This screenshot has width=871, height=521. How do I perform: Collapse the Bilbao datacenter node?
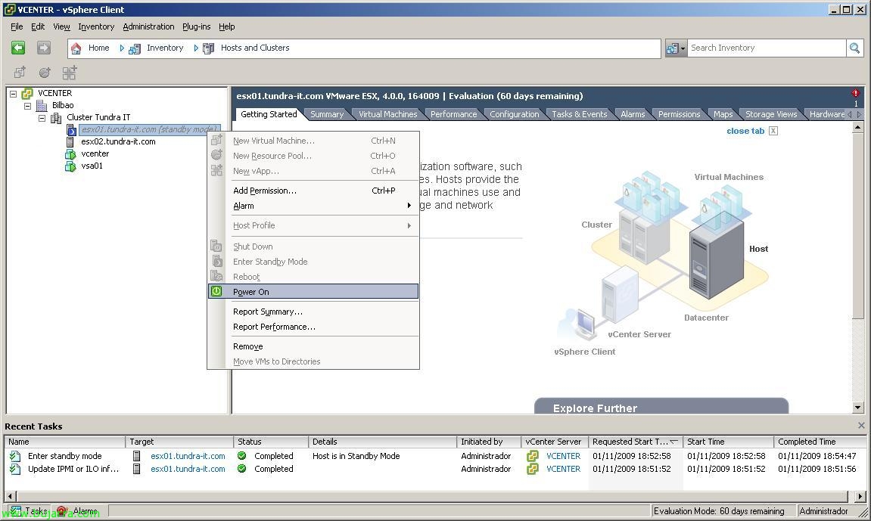pos(28,105)
